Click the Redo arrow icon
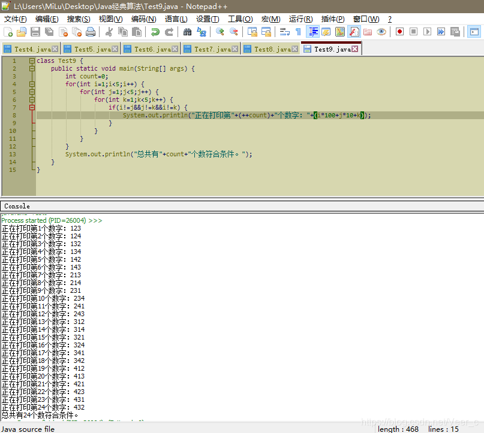484x433 pixels. (169, 32)
